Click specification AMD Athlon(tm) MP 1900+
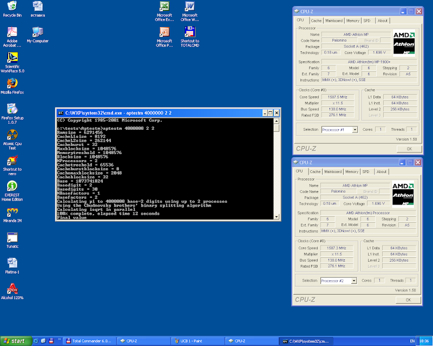 369,62
